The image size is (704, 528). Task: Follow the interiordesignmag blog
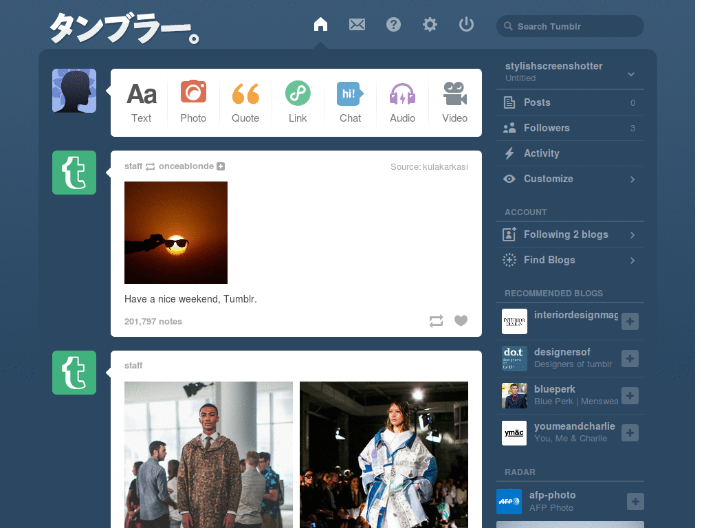[630, 321]
